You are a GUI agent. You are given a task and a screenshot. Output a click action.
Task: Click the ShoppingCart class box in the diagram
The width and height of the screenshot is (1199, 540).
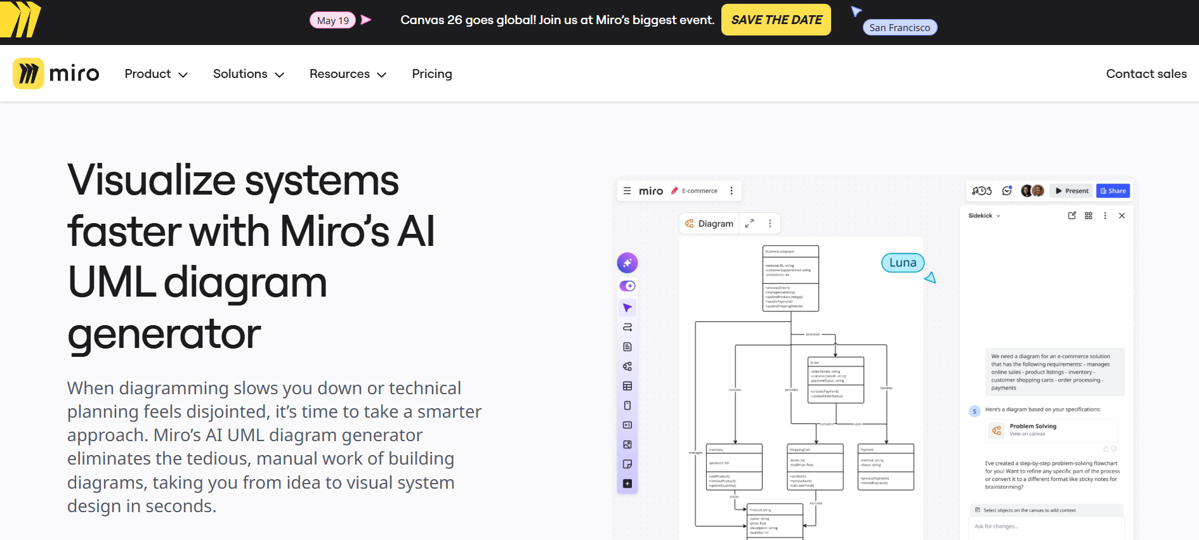point(815,467)
